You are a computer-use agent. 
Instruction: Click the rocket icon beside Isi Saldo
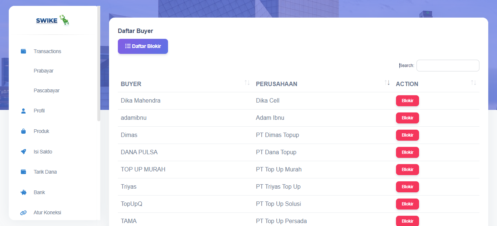click(x=23, y=152)
